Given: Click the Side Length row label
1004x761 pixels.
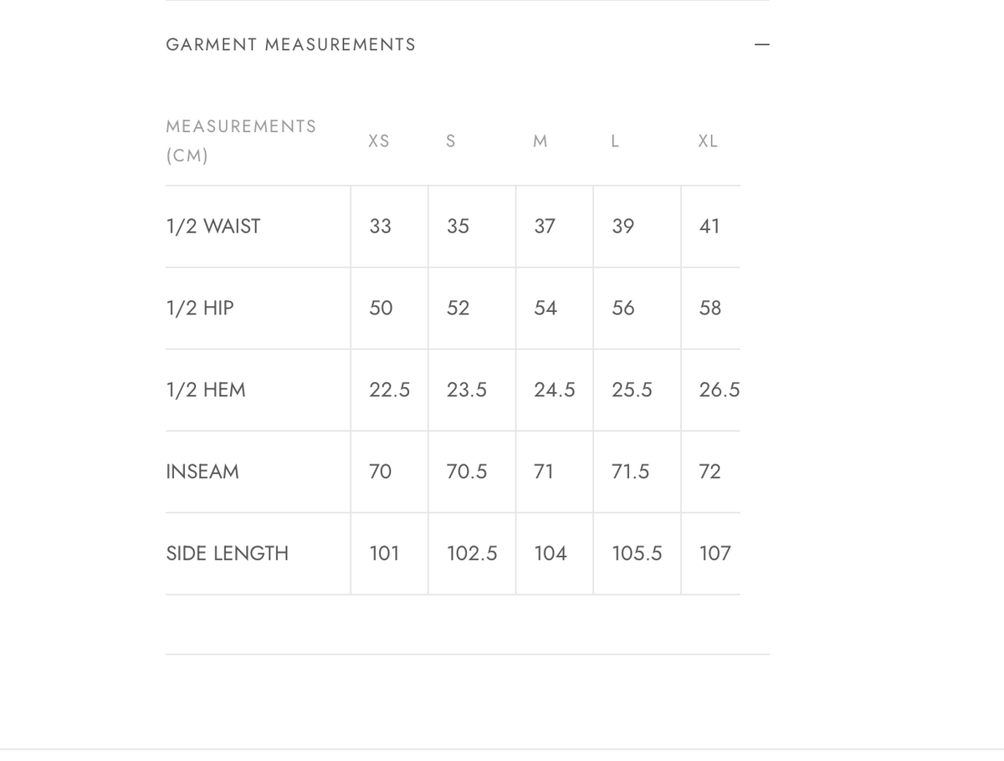Looking at the screenshot, I should click(228, 554).
